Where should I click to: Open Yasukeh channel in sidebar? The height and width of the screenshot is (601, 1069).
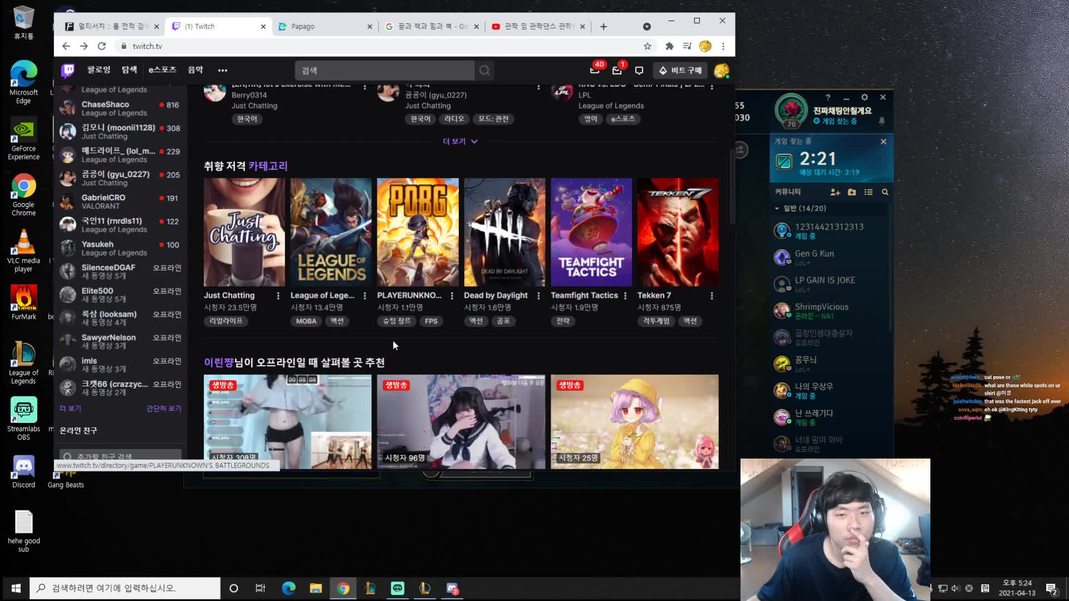click(120, 248)
